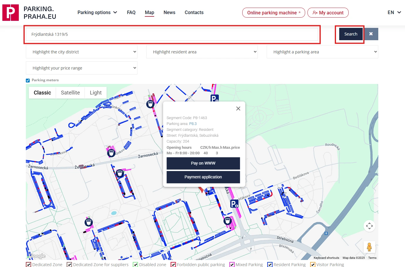Click the parking meter icon above Žernosecká street

click(111, 153)
